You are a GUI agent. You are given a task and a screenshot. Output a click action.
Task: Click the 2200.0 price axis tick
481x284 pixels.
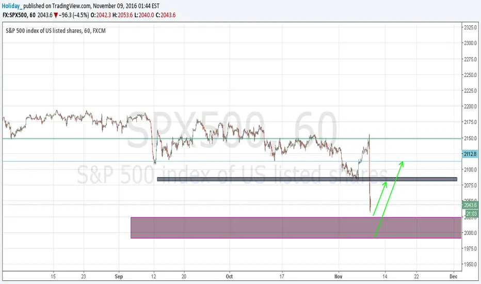[x=470, y=106]
